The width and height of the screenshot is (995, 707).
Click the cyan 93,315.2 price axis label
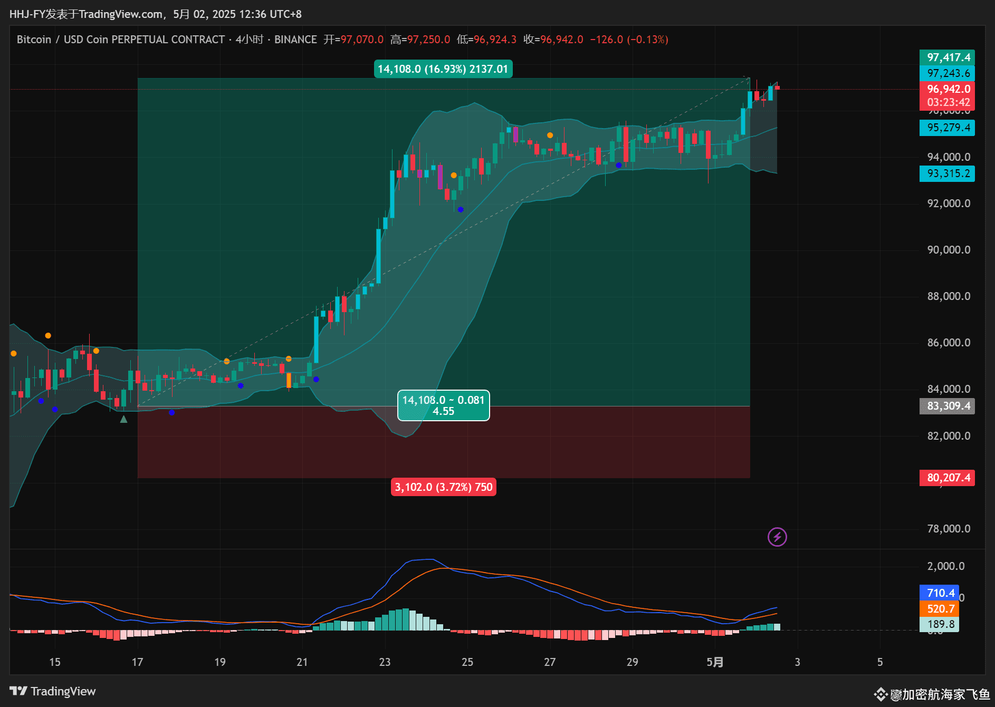pos(948,173)
